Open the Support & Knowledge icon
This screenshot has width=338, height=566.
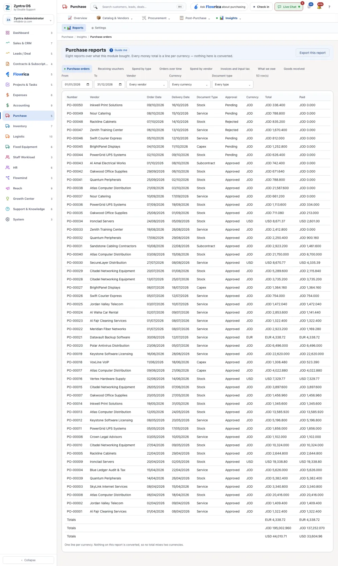click(x=8, y=209)
